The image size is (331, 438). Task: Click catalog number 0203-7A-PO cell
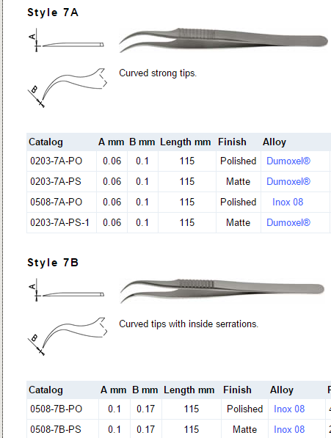(62, 161)
